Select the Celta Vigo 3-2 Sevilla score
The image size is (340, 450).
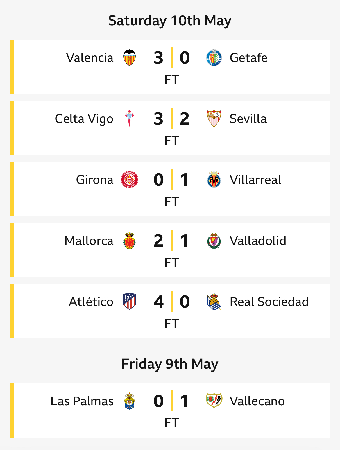pos(171,119)
